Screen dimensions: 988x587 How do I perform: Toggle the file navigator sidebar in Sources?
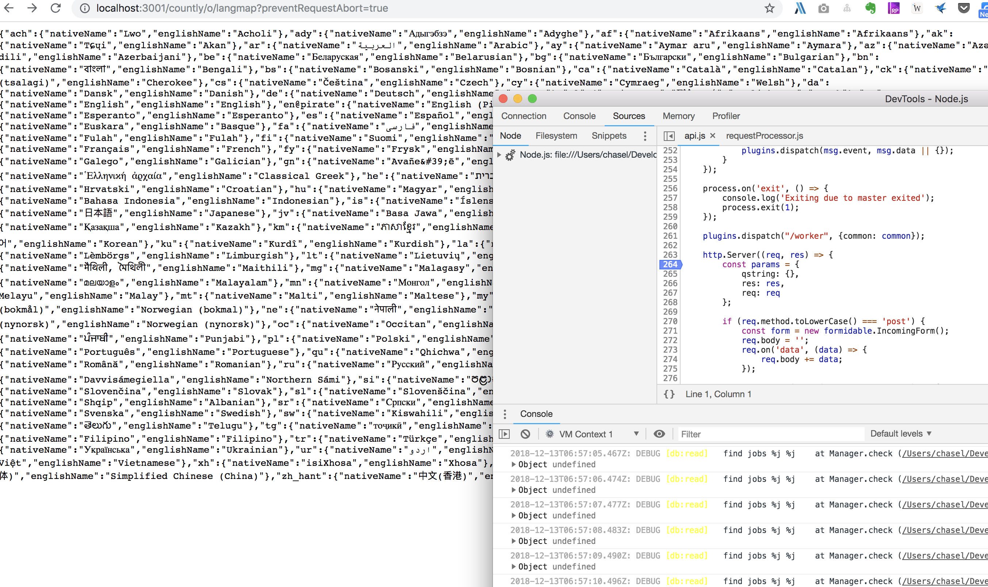click(669, 136)
